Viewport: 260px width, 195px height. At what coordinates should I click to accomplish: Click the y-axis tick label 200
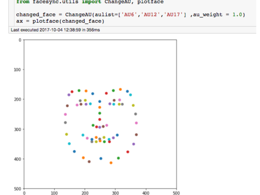(x=17, y=99)
